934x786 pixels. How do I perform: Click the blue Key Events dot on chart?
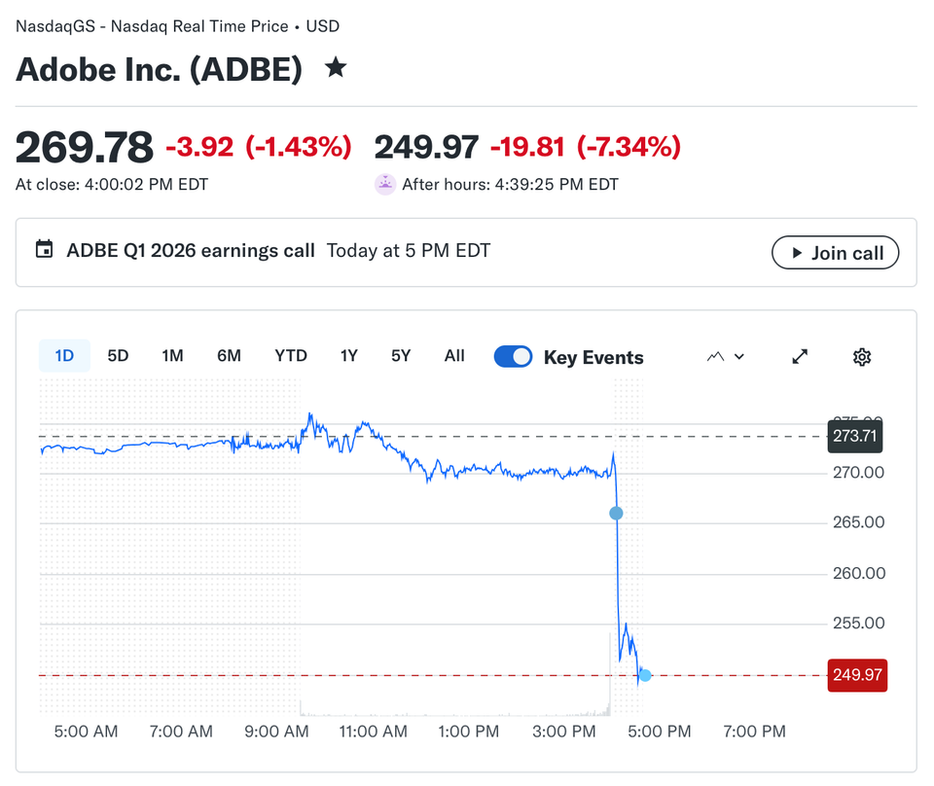[x=616, y=513]
